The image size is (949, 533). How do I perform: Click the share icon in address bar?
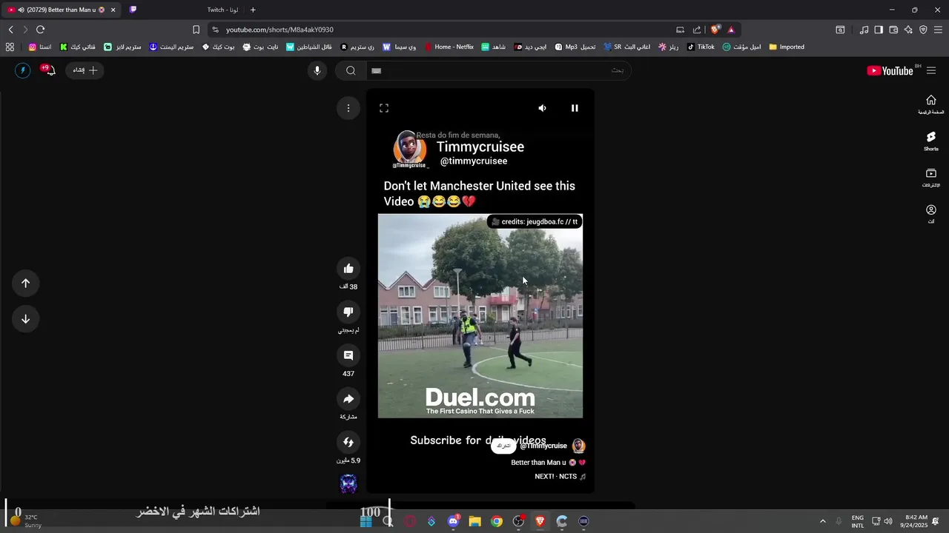pos(697,30)
